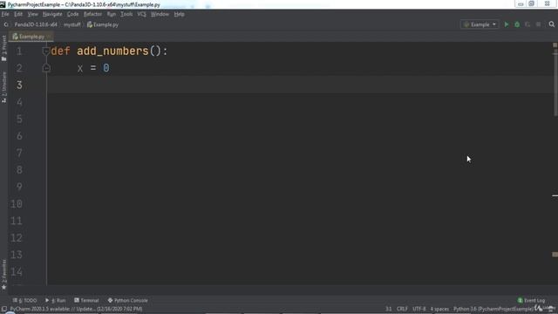This screenshot has width=558, height=314.
Task: Click the editor vertical scrollbar thumb
Action: (555, 82)
